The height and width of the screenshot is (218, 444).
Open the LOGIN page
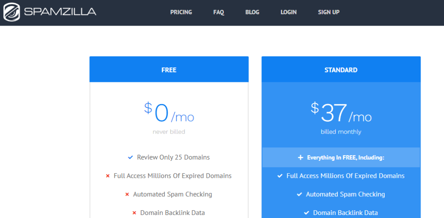tap(288, 12)
